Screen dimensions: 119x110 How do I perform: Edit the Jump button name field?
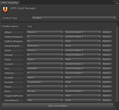click(x=14, y=60)
